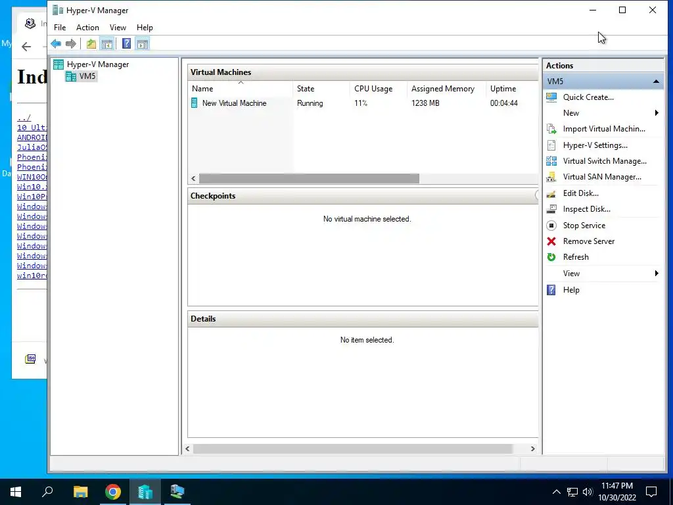
Task: Click the Virtual SAN Manager icon
Action: [551, 177]
